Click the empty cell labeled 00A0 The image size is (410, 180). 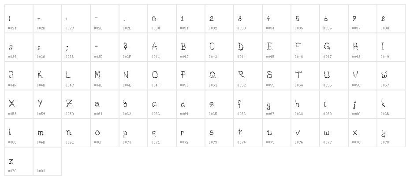pyautogui.click(x=47, y=162)
